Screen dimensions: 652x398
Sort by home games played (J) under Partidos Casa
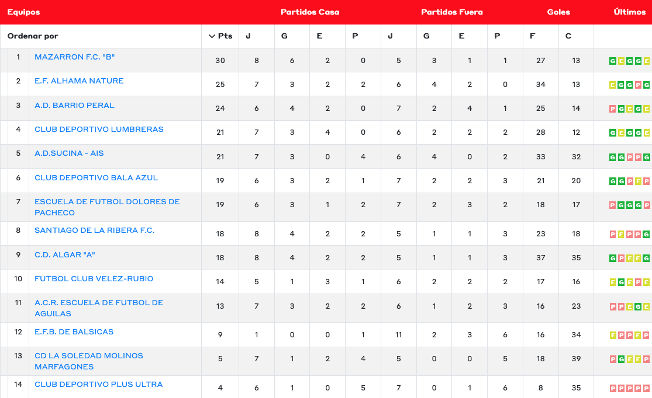click(x=248, y=36)
